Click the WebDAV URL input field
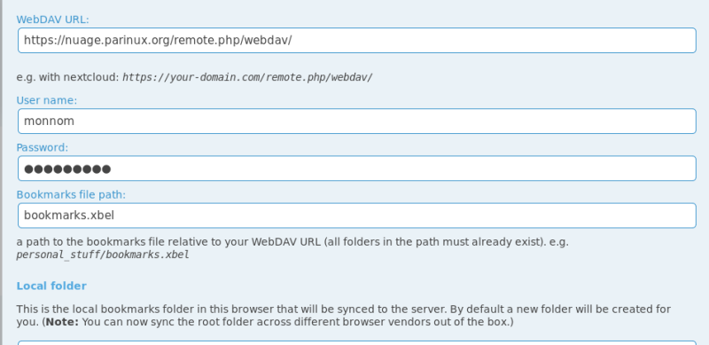709x345 pixels. (x=357, y=40)
